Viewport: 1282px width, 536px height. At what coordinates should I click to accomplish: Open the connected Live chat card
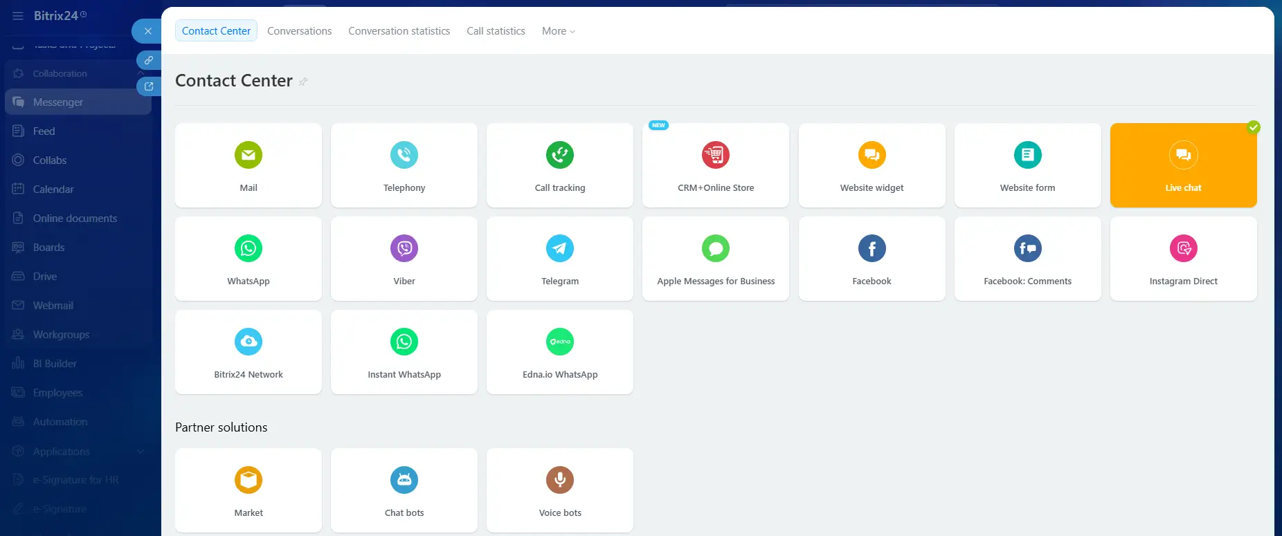coord(1184,165)
